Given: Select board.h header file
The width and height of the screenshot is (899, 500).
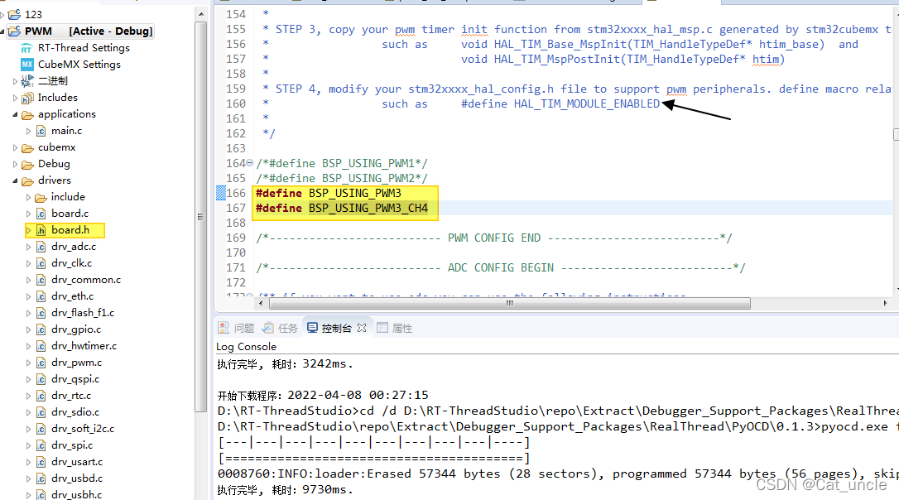Looking at the screenshot, I should (x=70, y=230).
